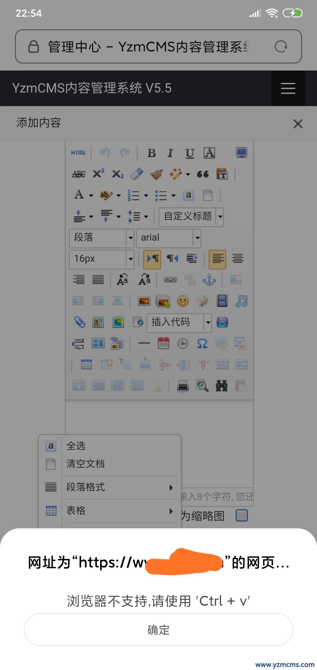
Task: Confirm dialog with 确定 button
Action: [x=158, y=629]
